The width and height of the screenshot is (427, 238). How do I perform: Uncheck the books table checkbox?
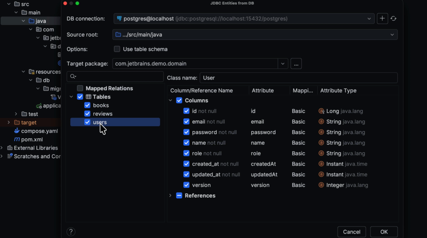(87, 105)
